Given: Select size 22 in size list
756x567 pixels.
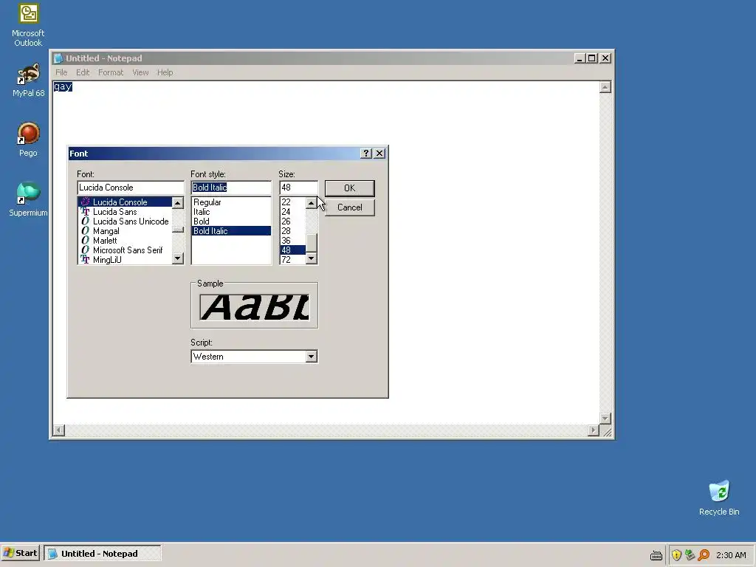Looking at the screenshot, I should (292, 202).
